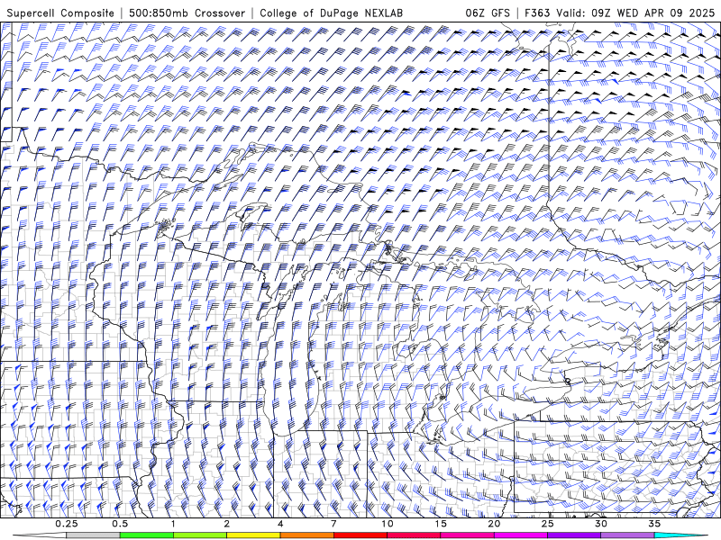Click the legend value 7
The width and height of the screenshot is (721, 540).
point(333,524)
